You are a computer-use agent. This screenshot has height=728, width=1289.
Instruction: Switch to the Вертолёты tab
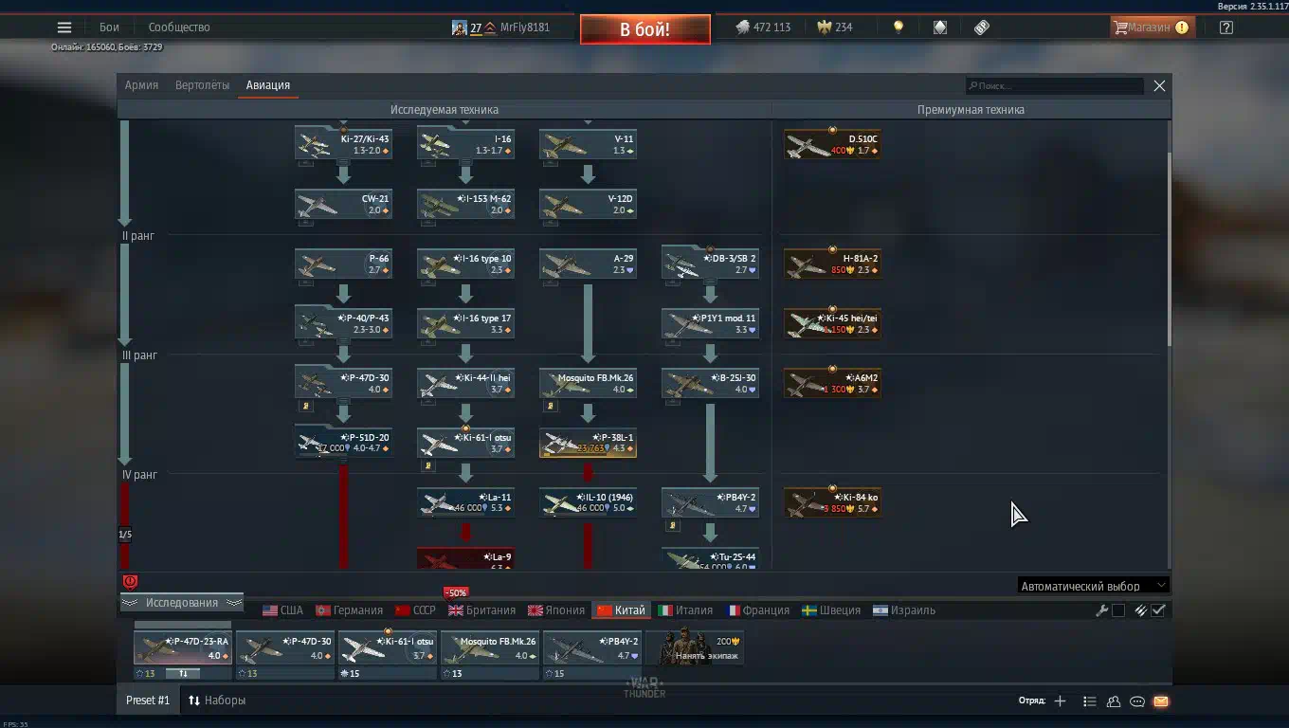[202, 85]
